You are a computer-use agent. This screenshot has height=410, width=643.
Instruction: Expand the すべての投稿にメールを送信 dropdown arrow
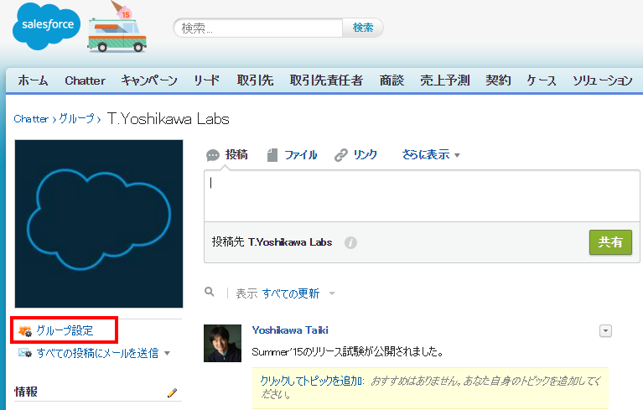[x=168, y=353]
